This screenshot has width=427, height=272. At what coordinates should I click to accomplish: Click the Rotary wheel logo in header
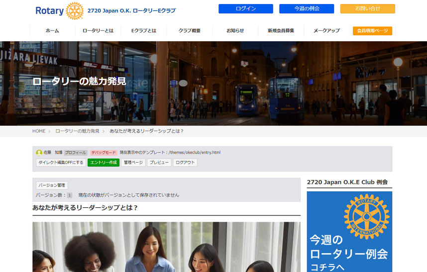74,10
